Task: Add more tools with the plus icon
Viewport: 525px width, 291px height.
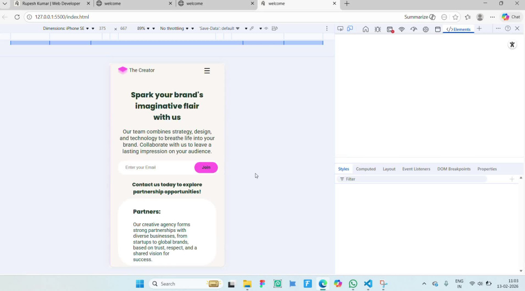Action: pyautogui.click(x=479, y=29)
